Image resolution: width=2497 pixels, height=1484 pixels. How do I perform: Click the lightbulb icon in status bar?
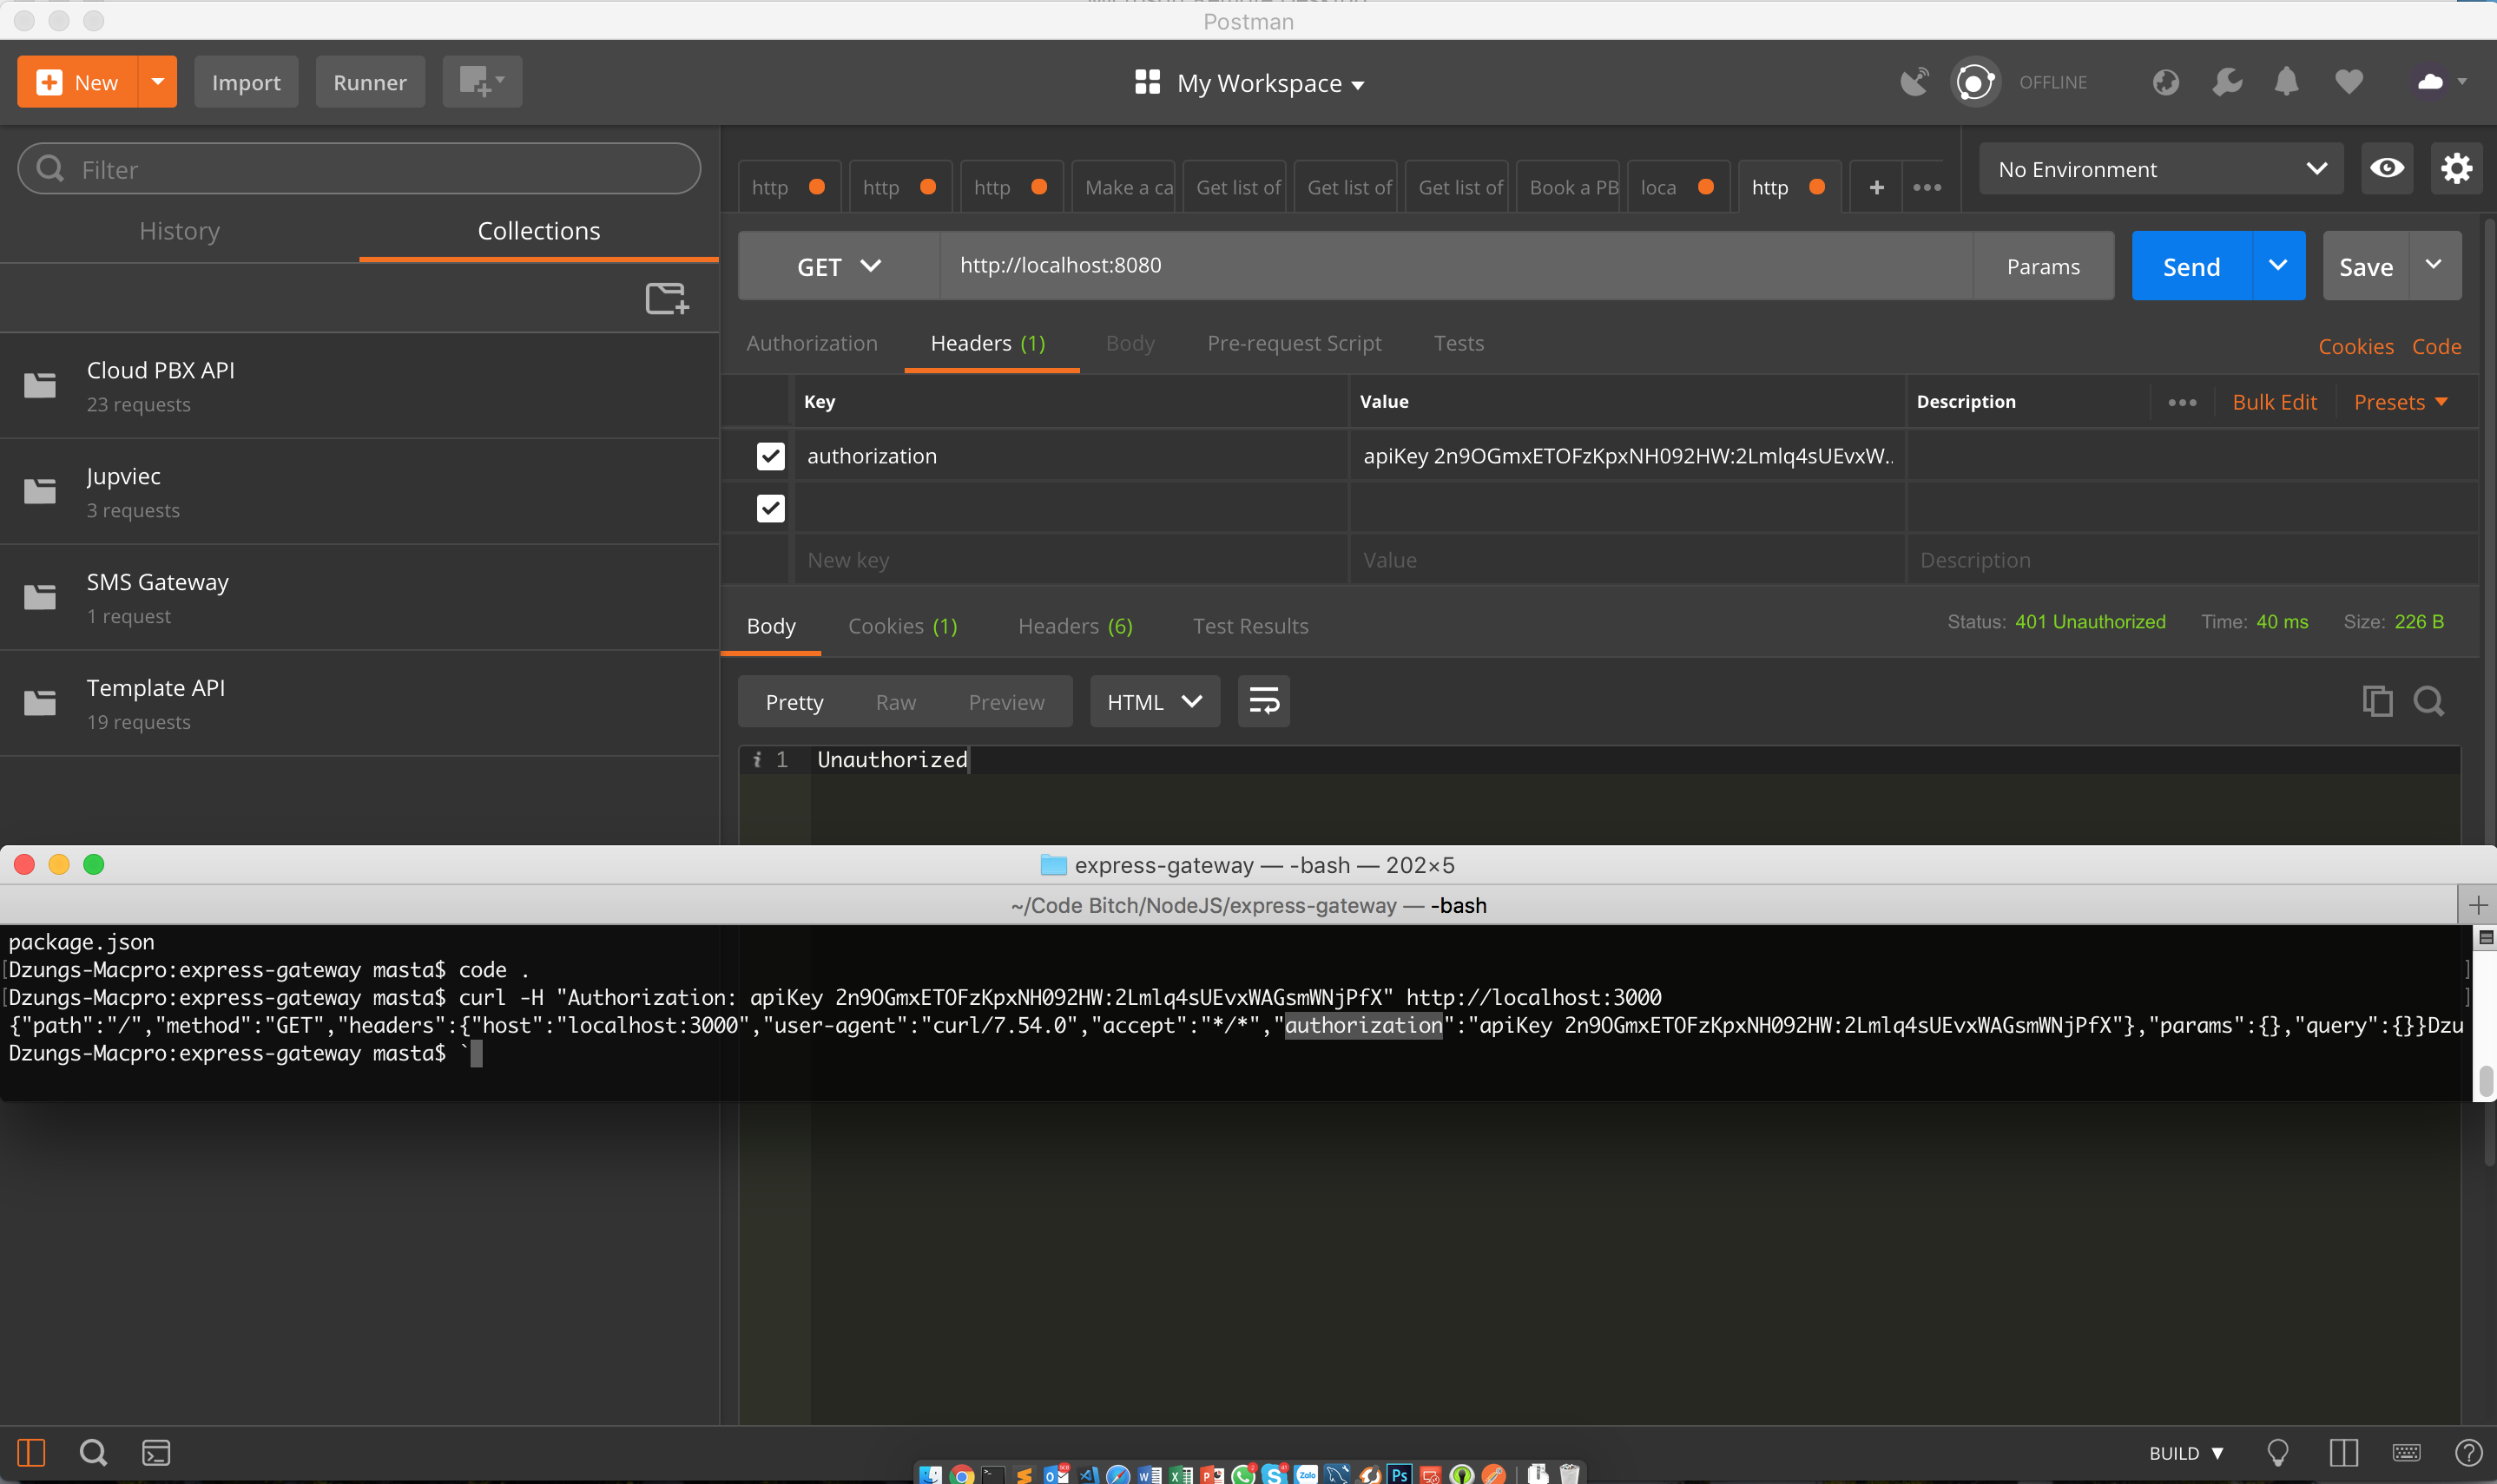pyautogui.click(x=2279, y=1452)
